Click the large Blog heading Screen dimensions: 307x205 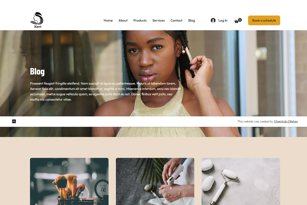pos(37,71)
